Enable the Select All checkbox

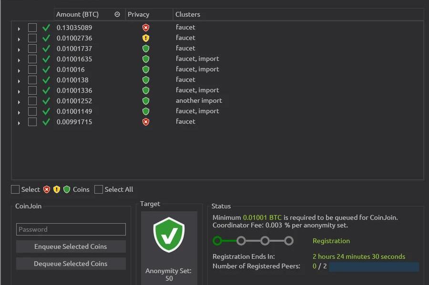99,189
